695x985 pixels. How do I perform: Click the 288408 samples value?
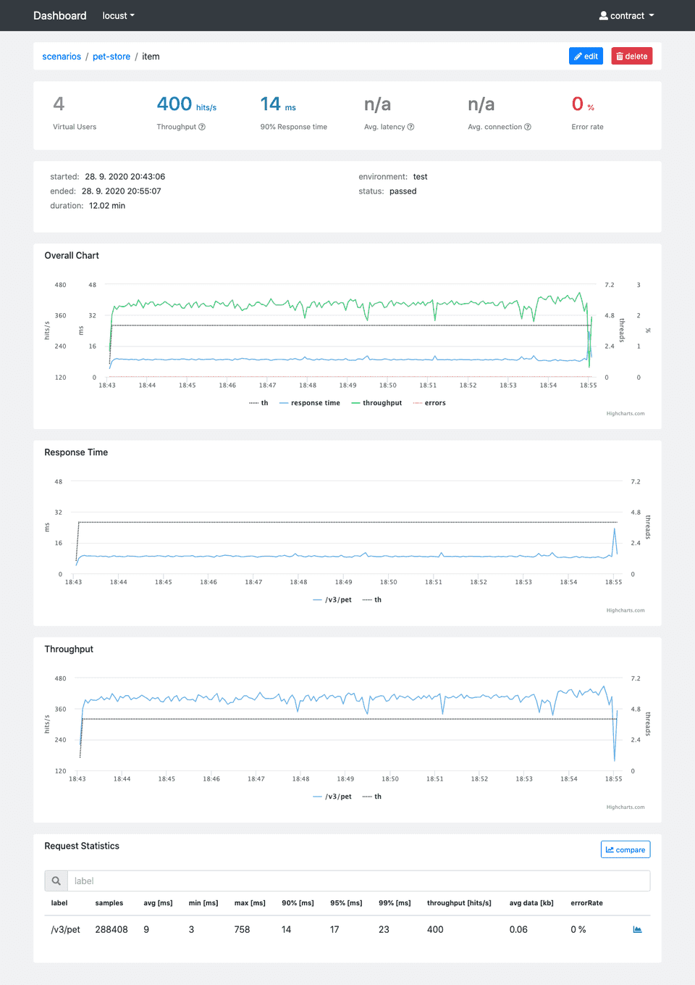coord(111,929)
